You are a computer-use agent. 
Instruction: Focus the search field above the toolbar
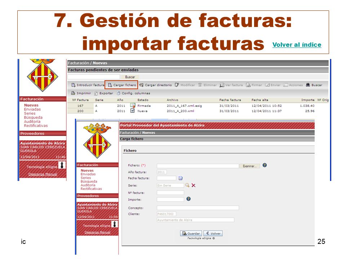pos(94,77)
